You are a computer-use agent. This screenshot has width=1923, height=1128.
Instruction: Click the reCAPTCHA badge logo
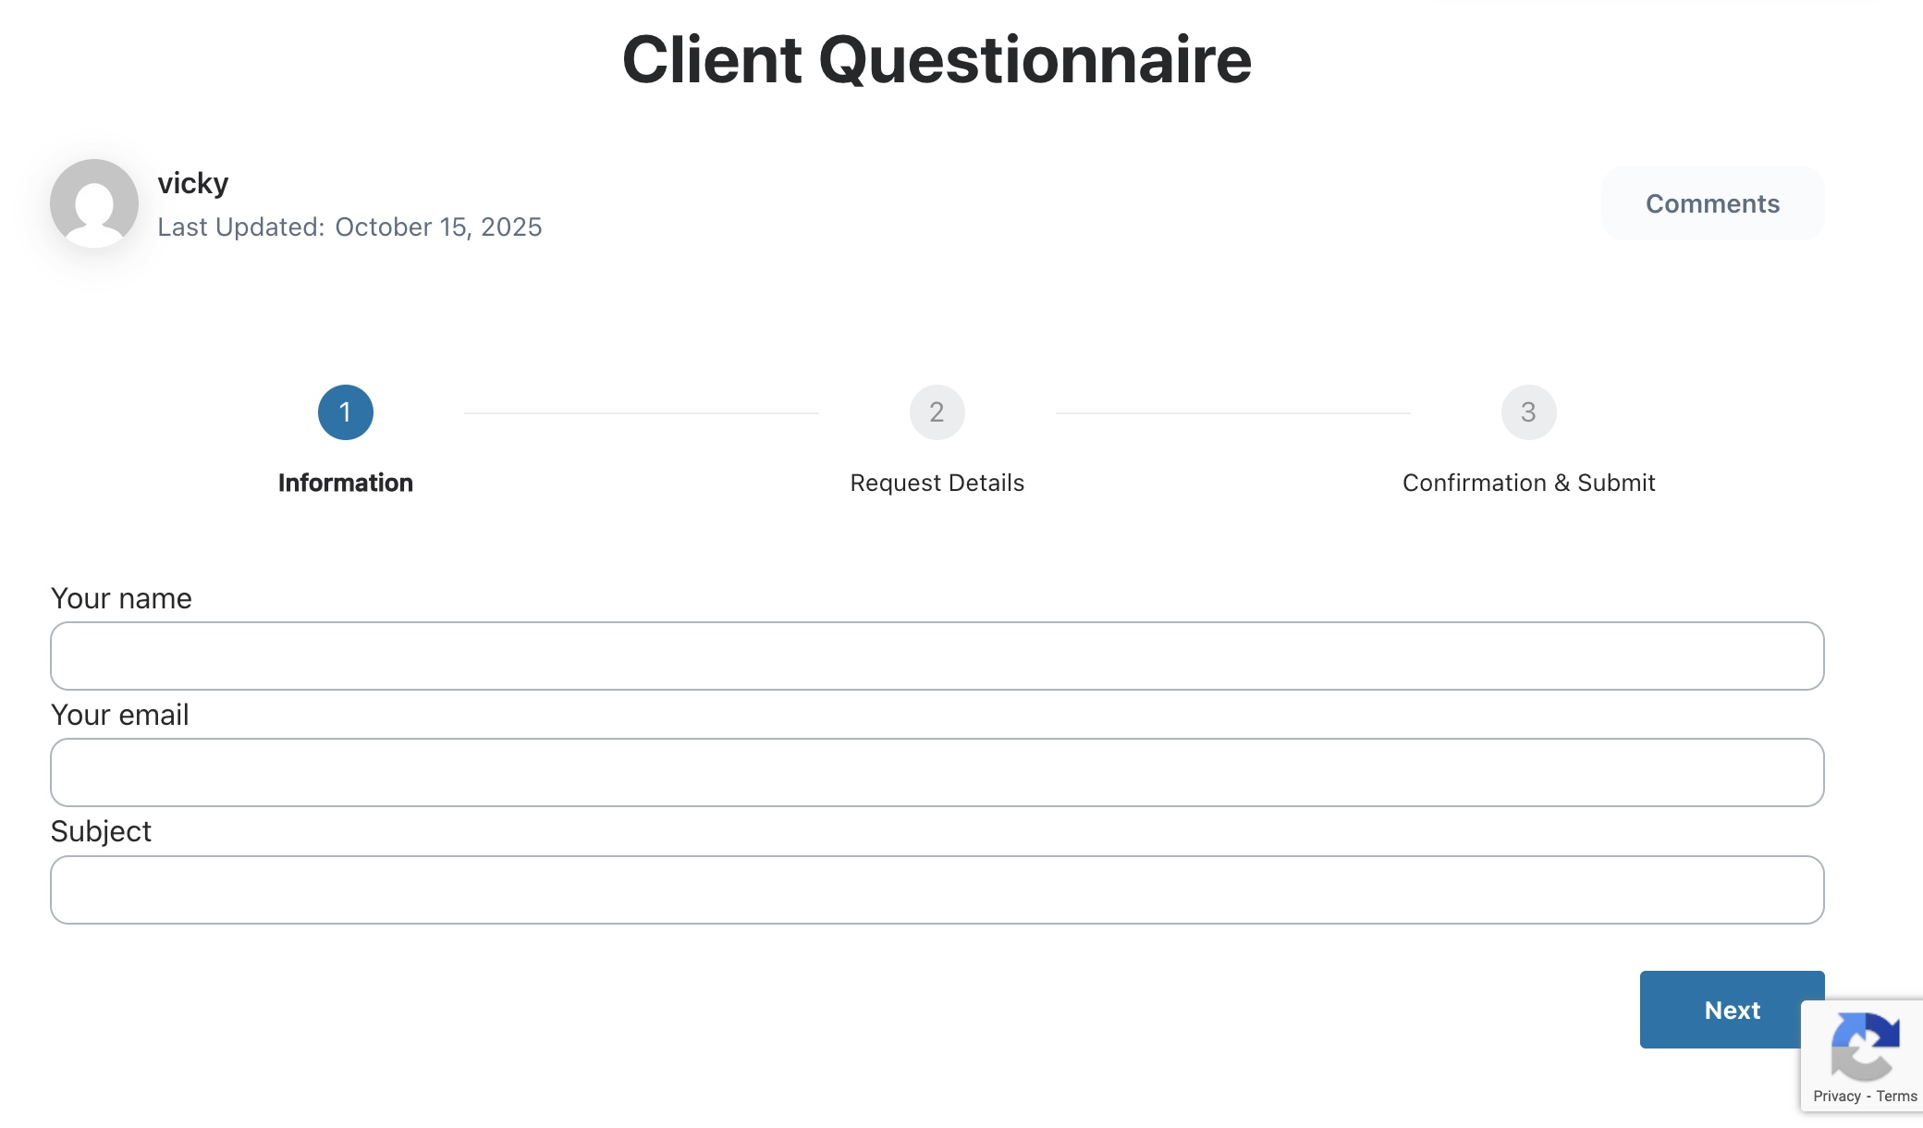pyautogui.click(x=1865, y=1047)
